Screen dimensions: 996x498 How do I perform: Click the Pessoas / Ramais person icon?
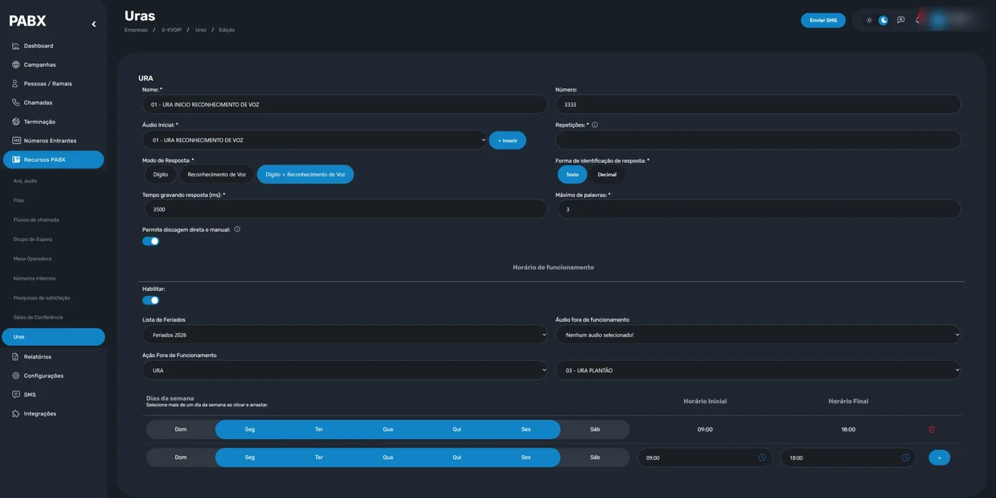click(x=16, y=83)
